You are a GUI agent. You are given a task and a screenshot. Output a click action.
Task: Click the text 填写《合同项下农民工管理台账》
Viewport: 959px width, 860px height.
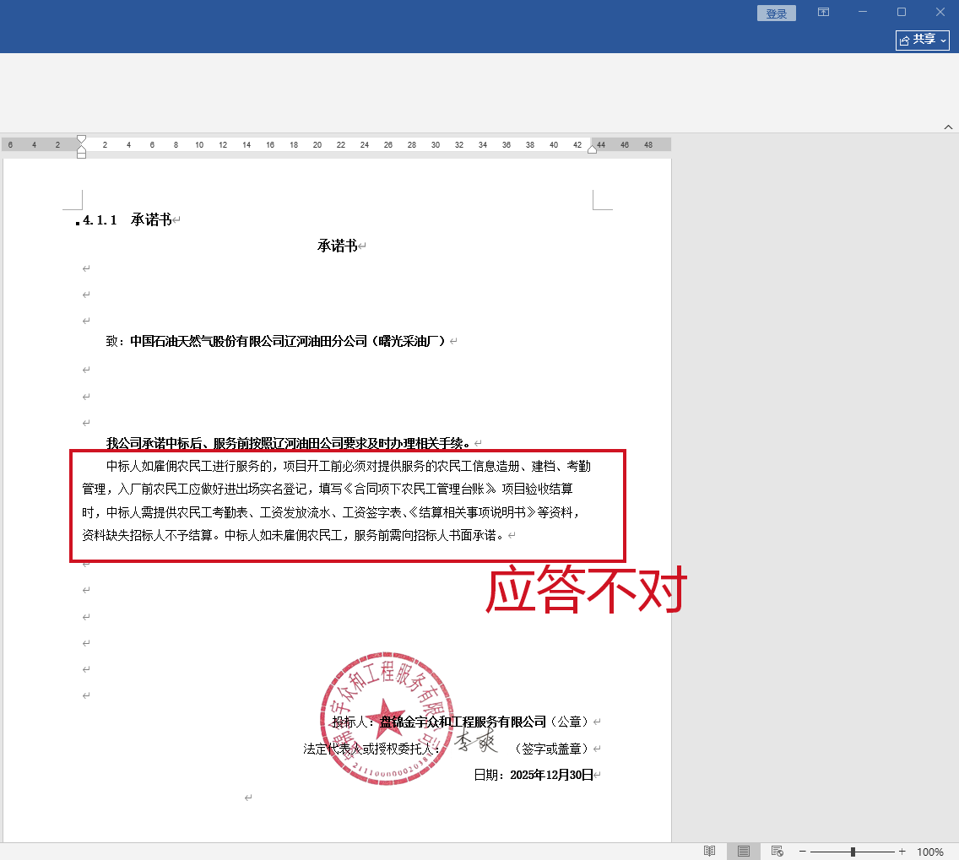pyautogui.click(x=408, y=489)
